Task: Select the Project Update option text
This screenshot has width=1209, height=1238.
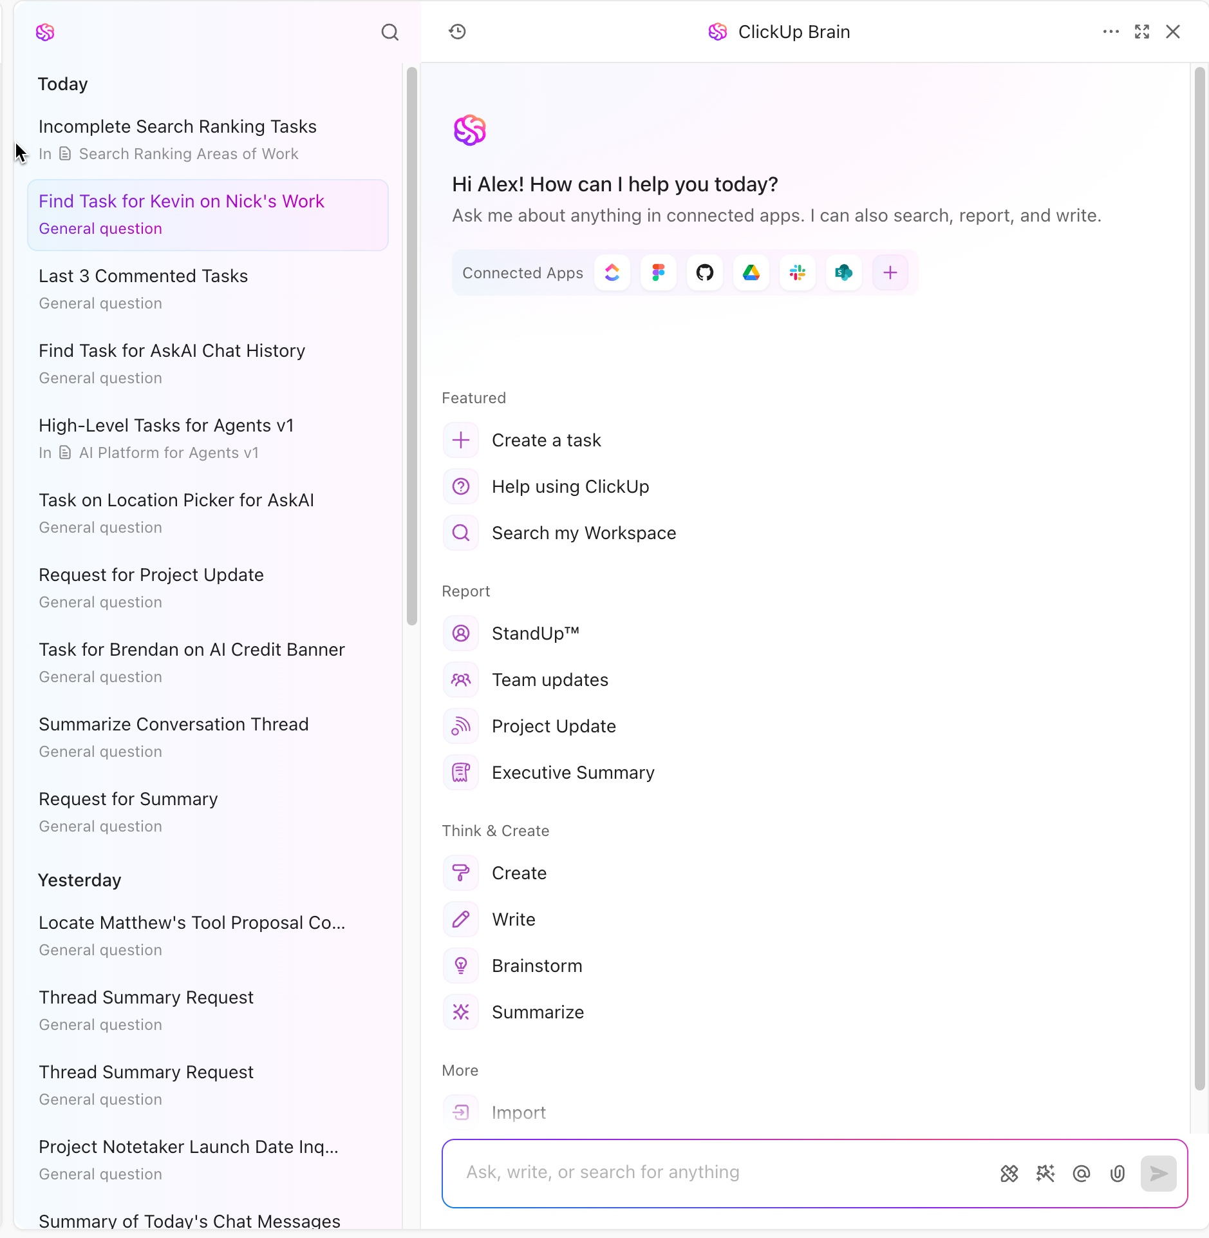Action: (x=554, y=726)
